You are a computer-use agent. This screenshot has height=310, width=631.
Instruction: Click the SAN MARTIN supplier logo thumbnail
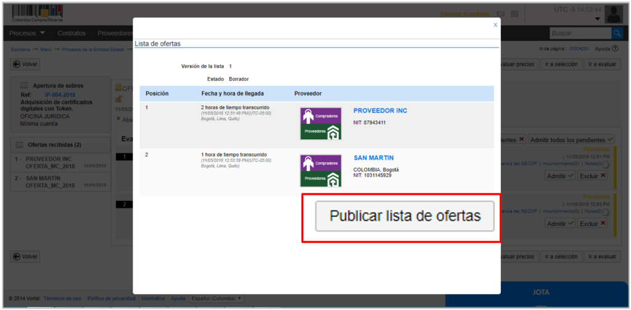(x=320, y=171)
